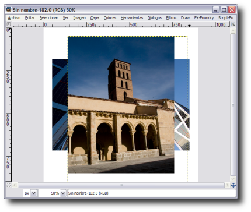
Task: Open the 50% zoom level dropdown
Action: click(63, 193)
